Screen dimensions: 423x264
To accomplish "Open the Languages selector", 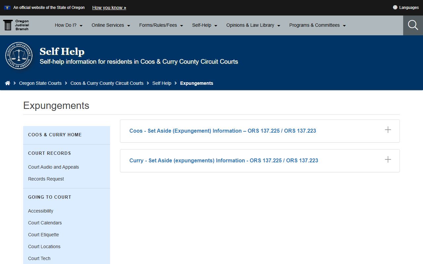I will [406, 7].
